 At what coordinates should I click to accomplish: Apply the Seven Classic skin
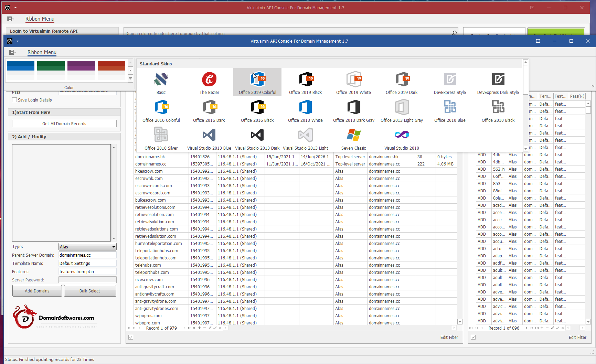tap(354, 138)
